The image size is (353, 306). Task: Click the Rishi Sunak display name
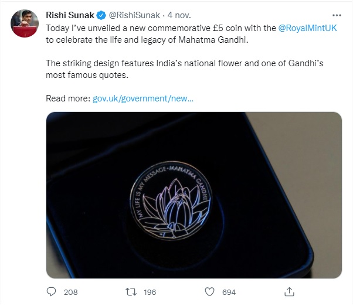point(70,14)
